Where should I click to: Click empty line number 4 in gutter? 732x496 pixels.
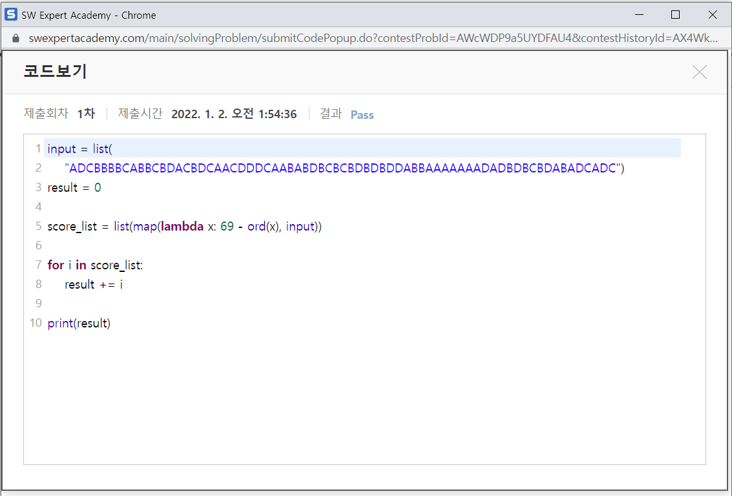pyautogui.click(x=38, y=207)
